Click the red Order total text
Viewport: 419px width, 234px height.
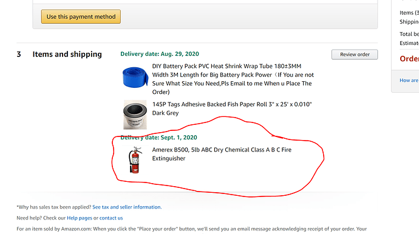pos(409,59)
